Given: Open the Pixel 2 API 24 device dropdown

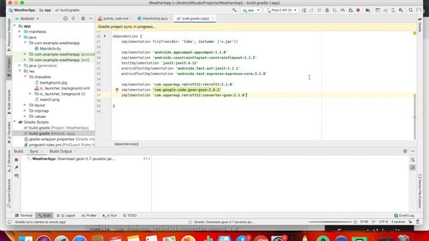Looking at the screenshot, I should [x=282, y=10].
